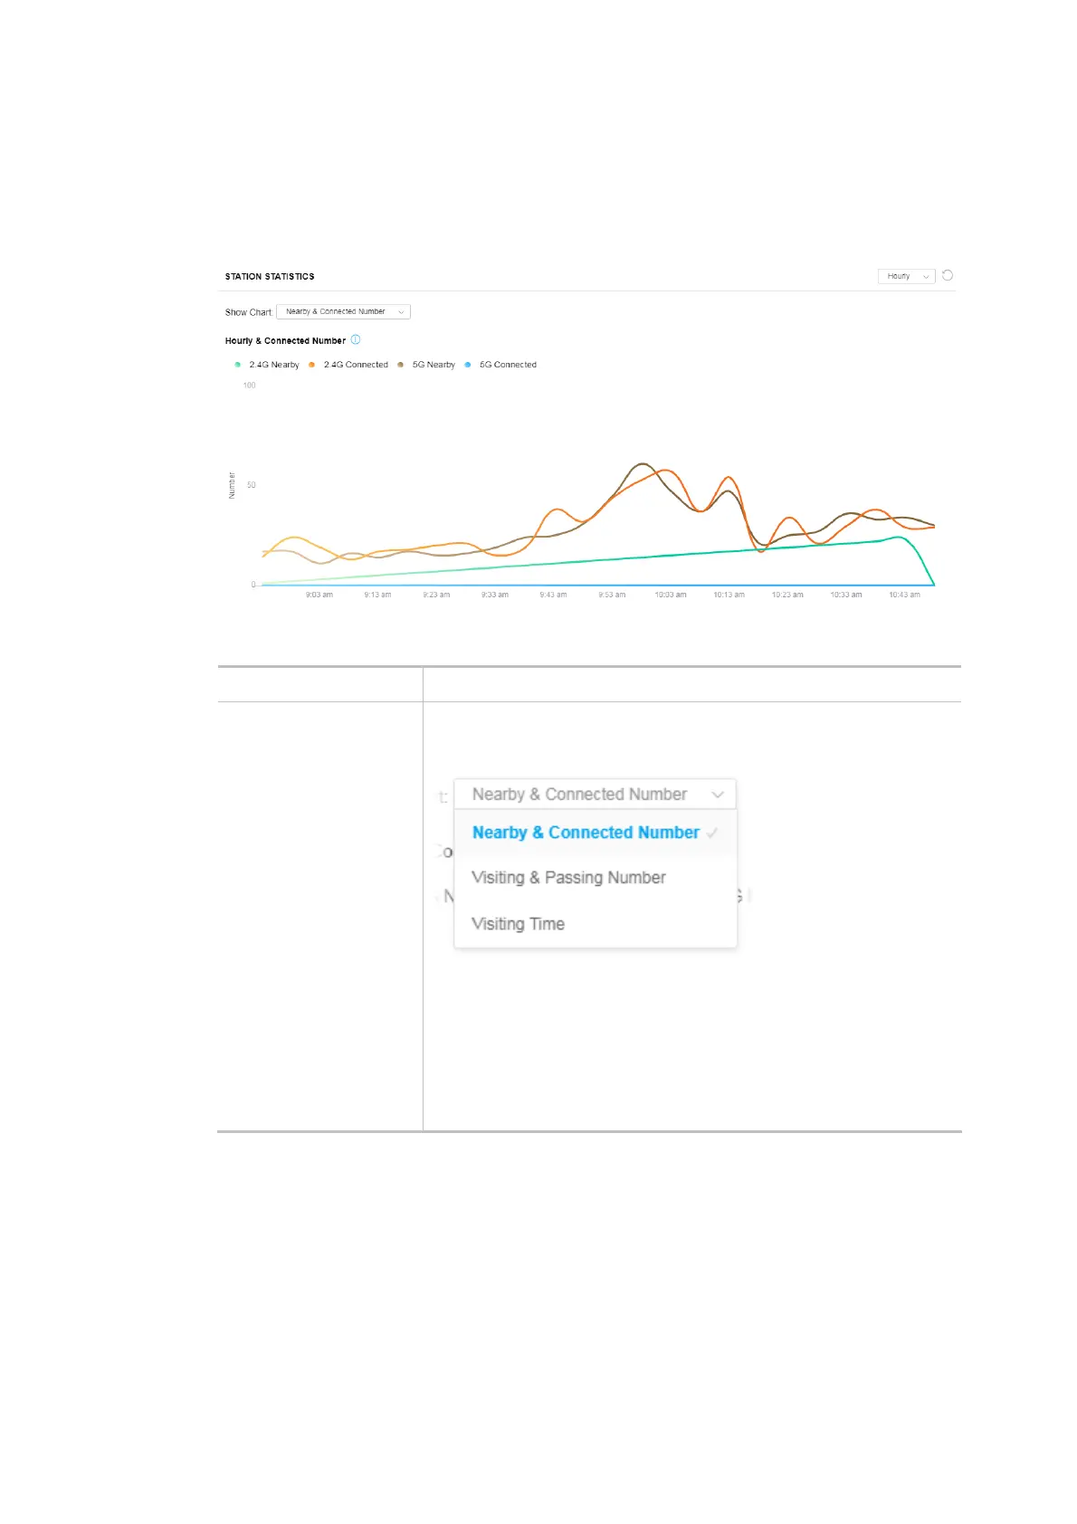Click the large Nearby & Connected Number combo box
The width and height of the screenshot is (1077, 1524).
[x=580, y=795]
